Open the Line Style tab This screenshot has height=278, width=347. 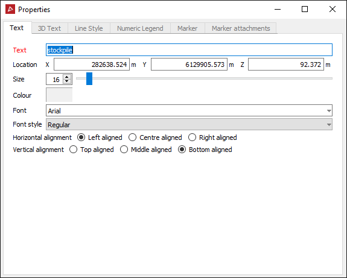[89, 28]
